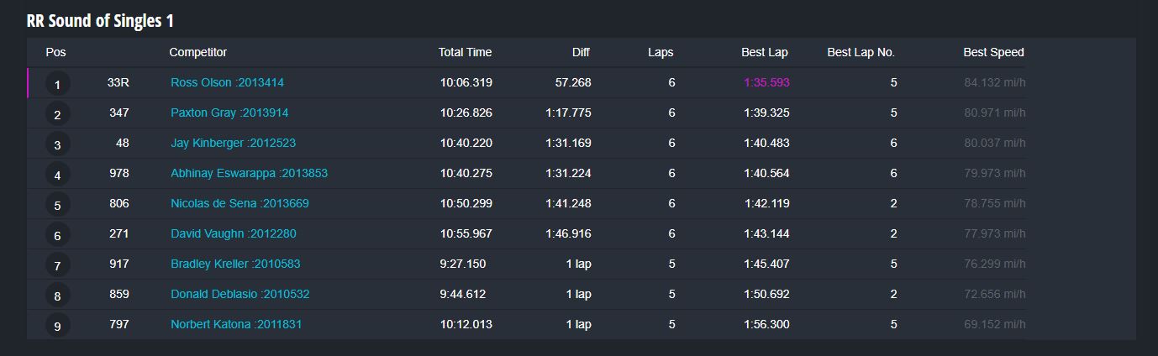Viewport: 1158px width, 356px height.
Task: Select the Donald Deblasio link
Action: coord(239,294)
